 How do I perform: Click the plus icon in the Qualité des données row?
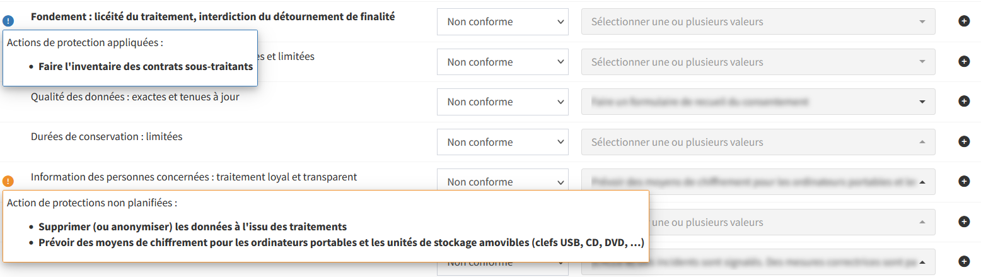coord(964,102)
